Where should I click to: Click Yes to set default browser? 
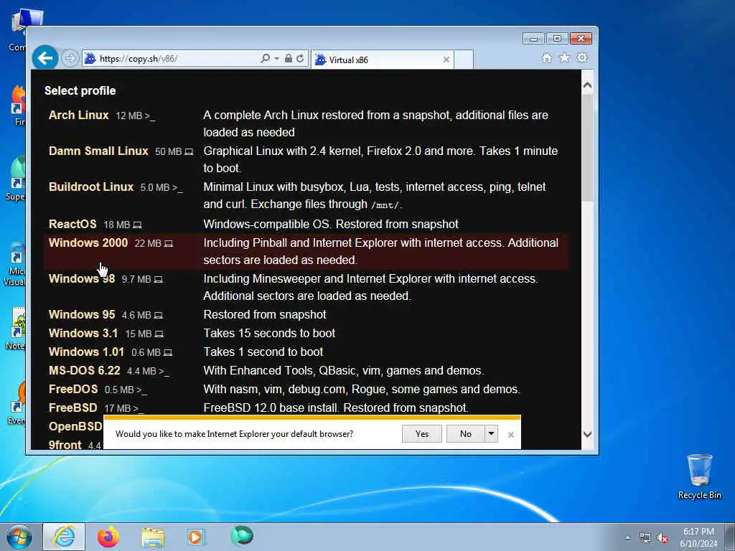(x=422, y=434)
